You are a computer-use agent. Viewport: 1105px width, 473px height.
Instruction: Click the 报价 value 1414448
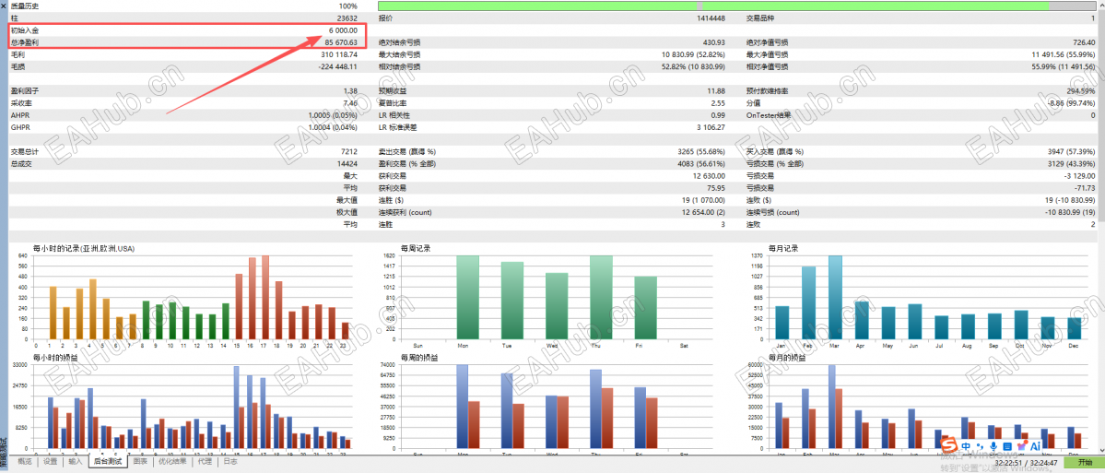711,18
